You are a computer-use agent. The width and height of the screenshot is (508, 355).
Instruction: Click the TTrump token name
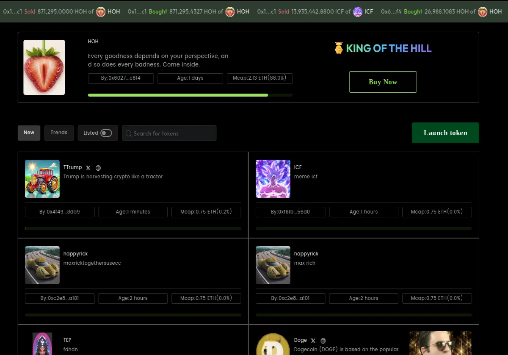click(73, 167)
